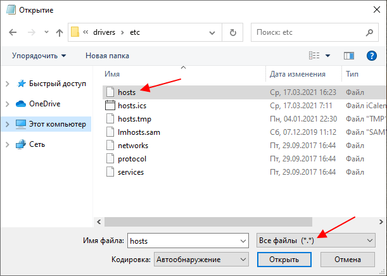387x276 pixels.
Task: Select OneDrive in sidebar
Action: 45,104
